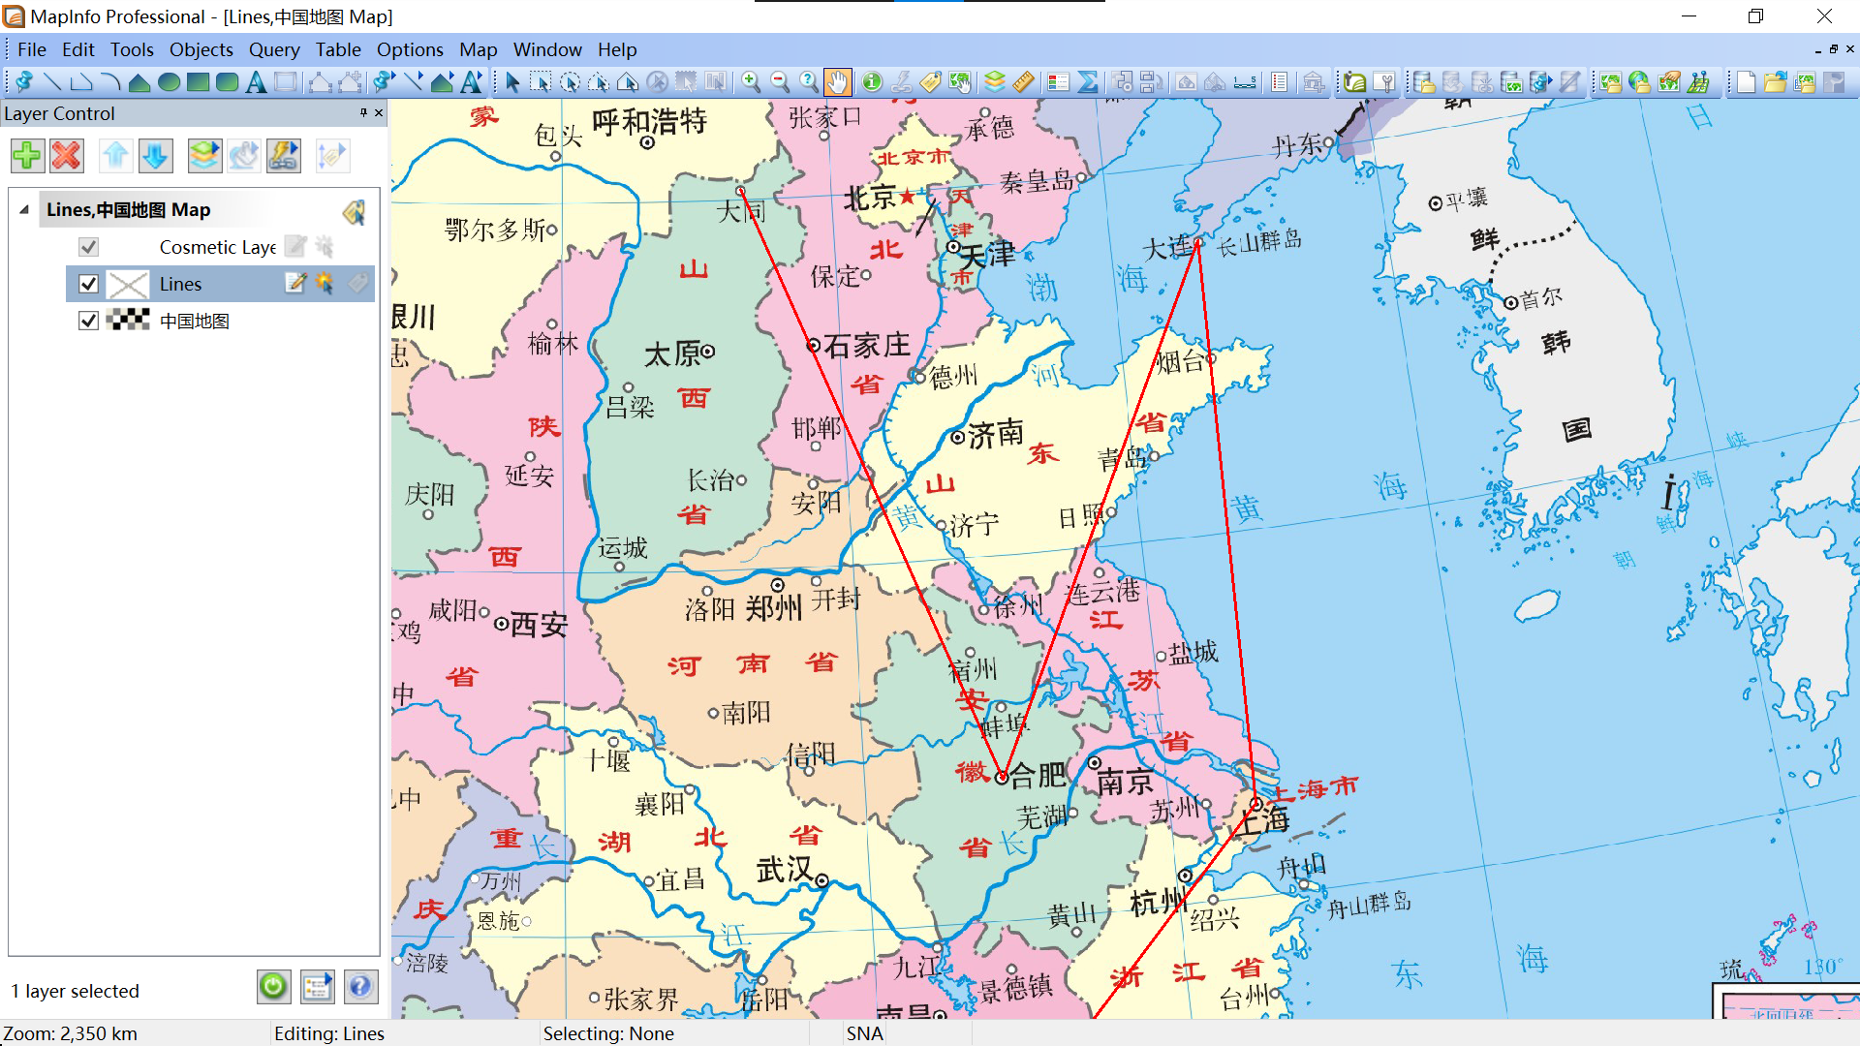The width and height of the screenshot is (1860, 1046).
Task: Click the Info tool icon
Action: point(872,82)
